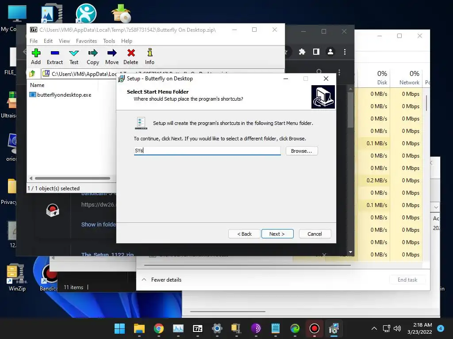This screenshot has width=453, height=339.
Task: Go up one folder level in 7-Zip
Action: (32, 74)
